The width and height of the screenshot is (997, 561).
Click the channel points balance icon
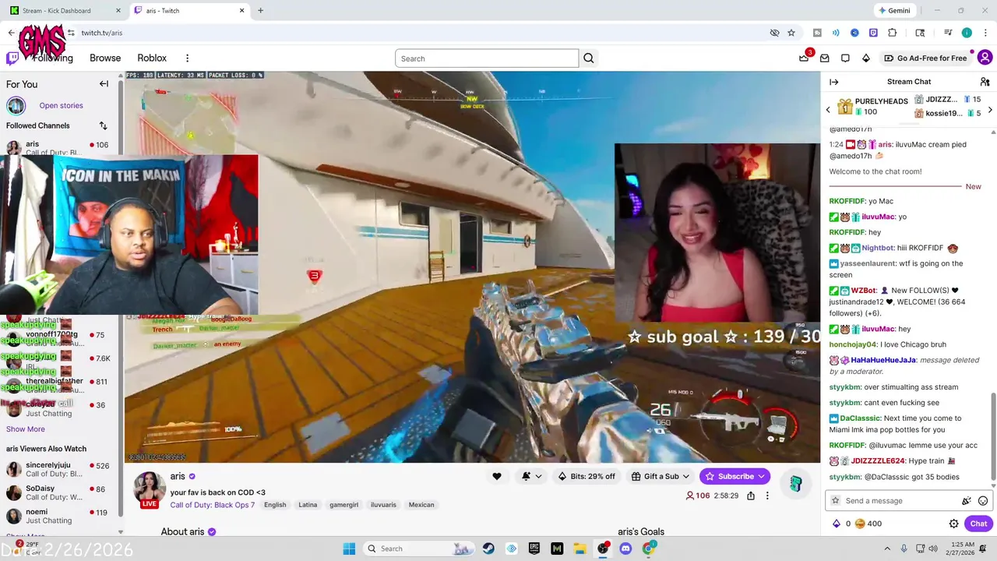pyautogui.click(x=860, y=524)
